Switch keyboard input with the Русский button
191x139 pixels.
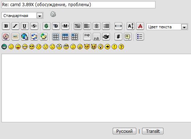[x=124, y=131]
